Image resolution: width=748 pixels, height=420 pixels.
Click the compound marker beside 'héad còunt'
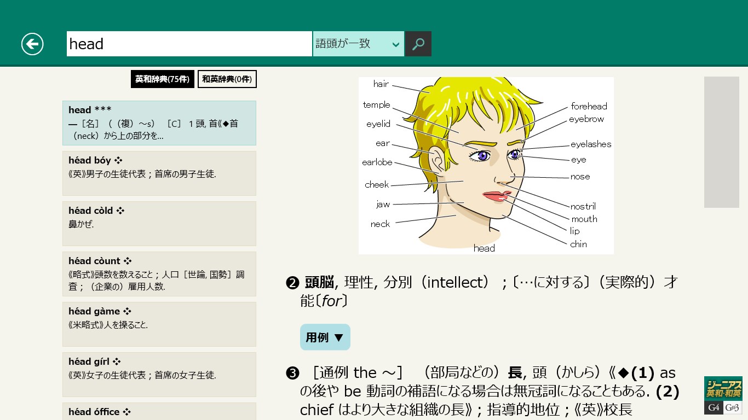tap(128, 261)
